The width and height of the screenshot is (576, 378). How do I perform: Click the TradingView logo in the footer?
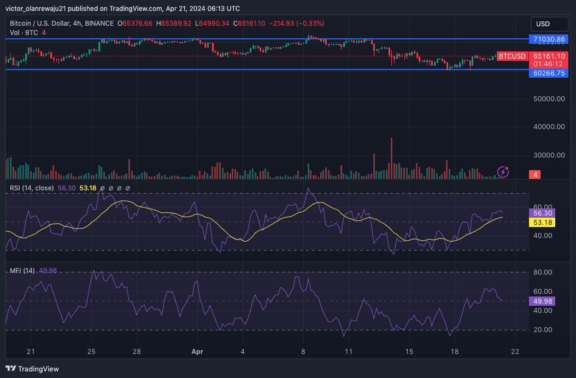32,369
